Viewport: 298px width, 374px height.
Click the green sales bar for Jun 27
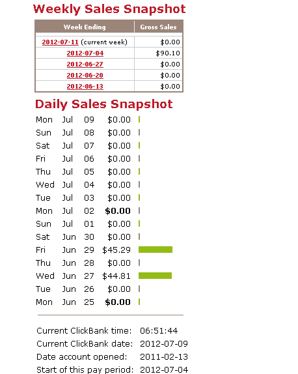coord(155,276)
